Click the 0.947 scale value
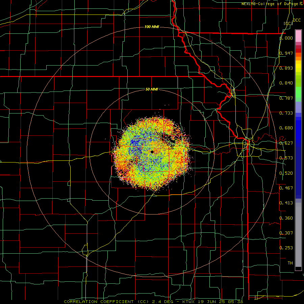Viewport: 304px width, 304px height. 286,53
